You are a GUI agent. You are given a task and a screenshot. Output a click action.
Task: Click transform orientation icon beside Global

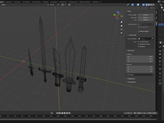coord(48,5)
